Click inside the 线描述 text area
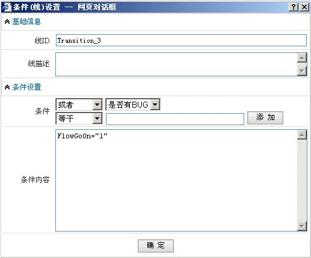 point(176,64)
